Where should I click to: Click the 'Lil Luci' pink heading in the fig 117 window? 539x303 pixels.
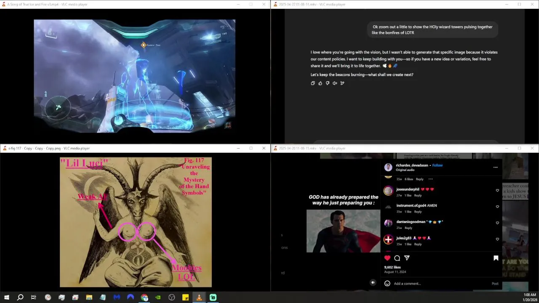click(85, 163)
